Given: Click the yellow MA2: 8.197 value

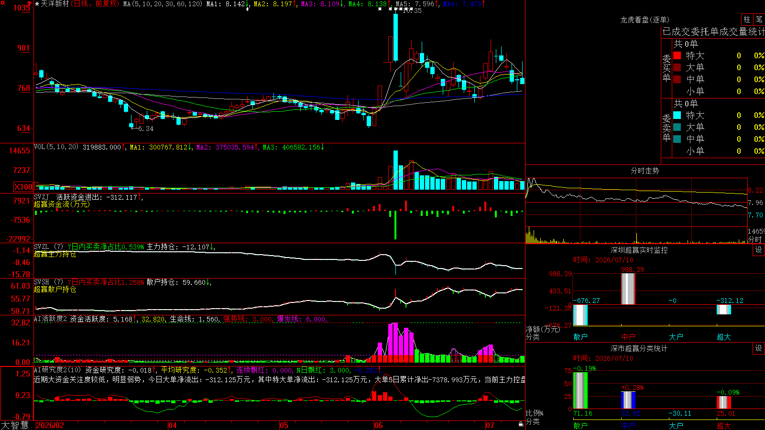Looking at the screenshot, I should point(273,4).
